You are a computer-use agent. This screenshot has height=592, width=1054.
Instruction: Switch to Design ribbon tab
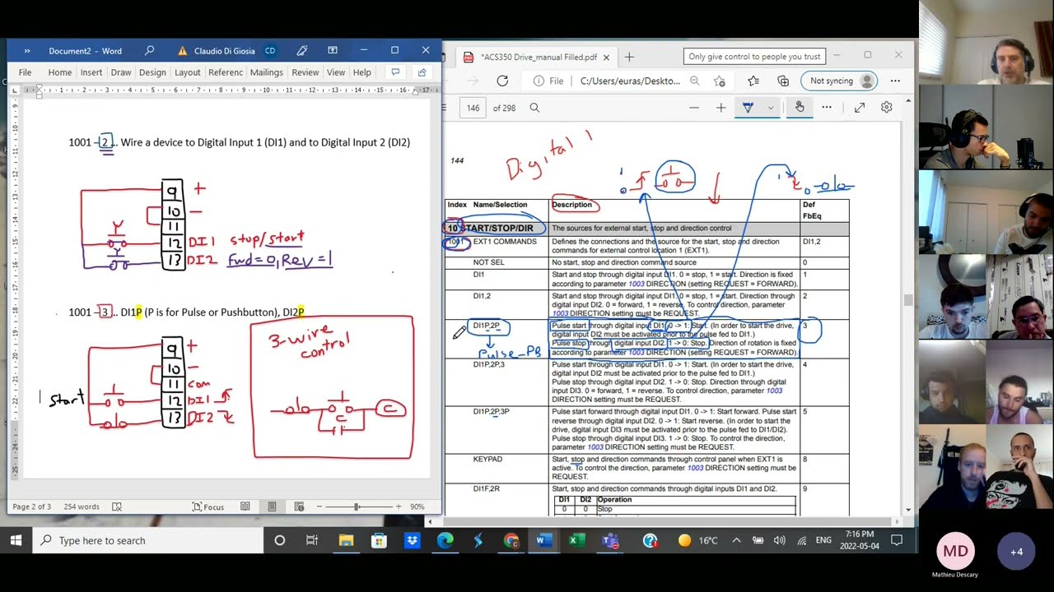[152, 72]
